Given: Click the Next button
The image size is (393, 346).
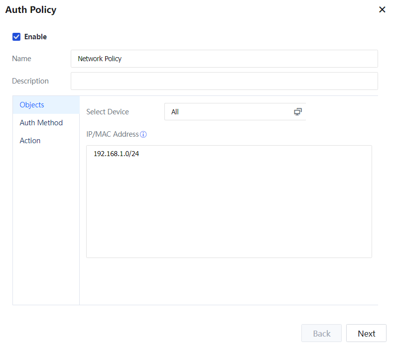Looking at the screenshot, I should click(366, 334).
